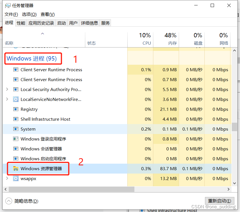The width and height of the screenshot is (240, 212).
Task: Switch to the 服务 tab
Action: [x=106, y=23]
